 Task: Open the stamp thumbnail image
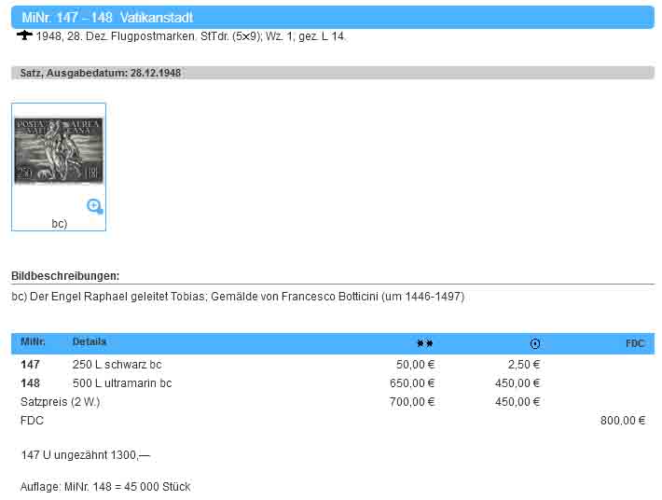click(59, 151)
